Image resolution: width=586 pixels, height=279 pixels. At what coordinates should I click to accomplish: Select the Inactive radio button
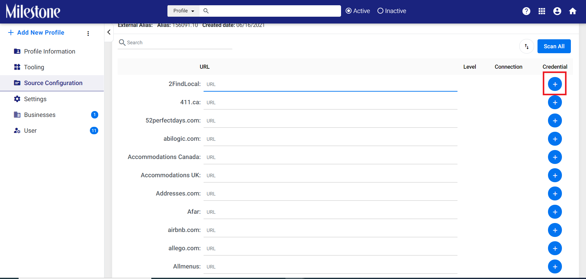pos(380,11)
